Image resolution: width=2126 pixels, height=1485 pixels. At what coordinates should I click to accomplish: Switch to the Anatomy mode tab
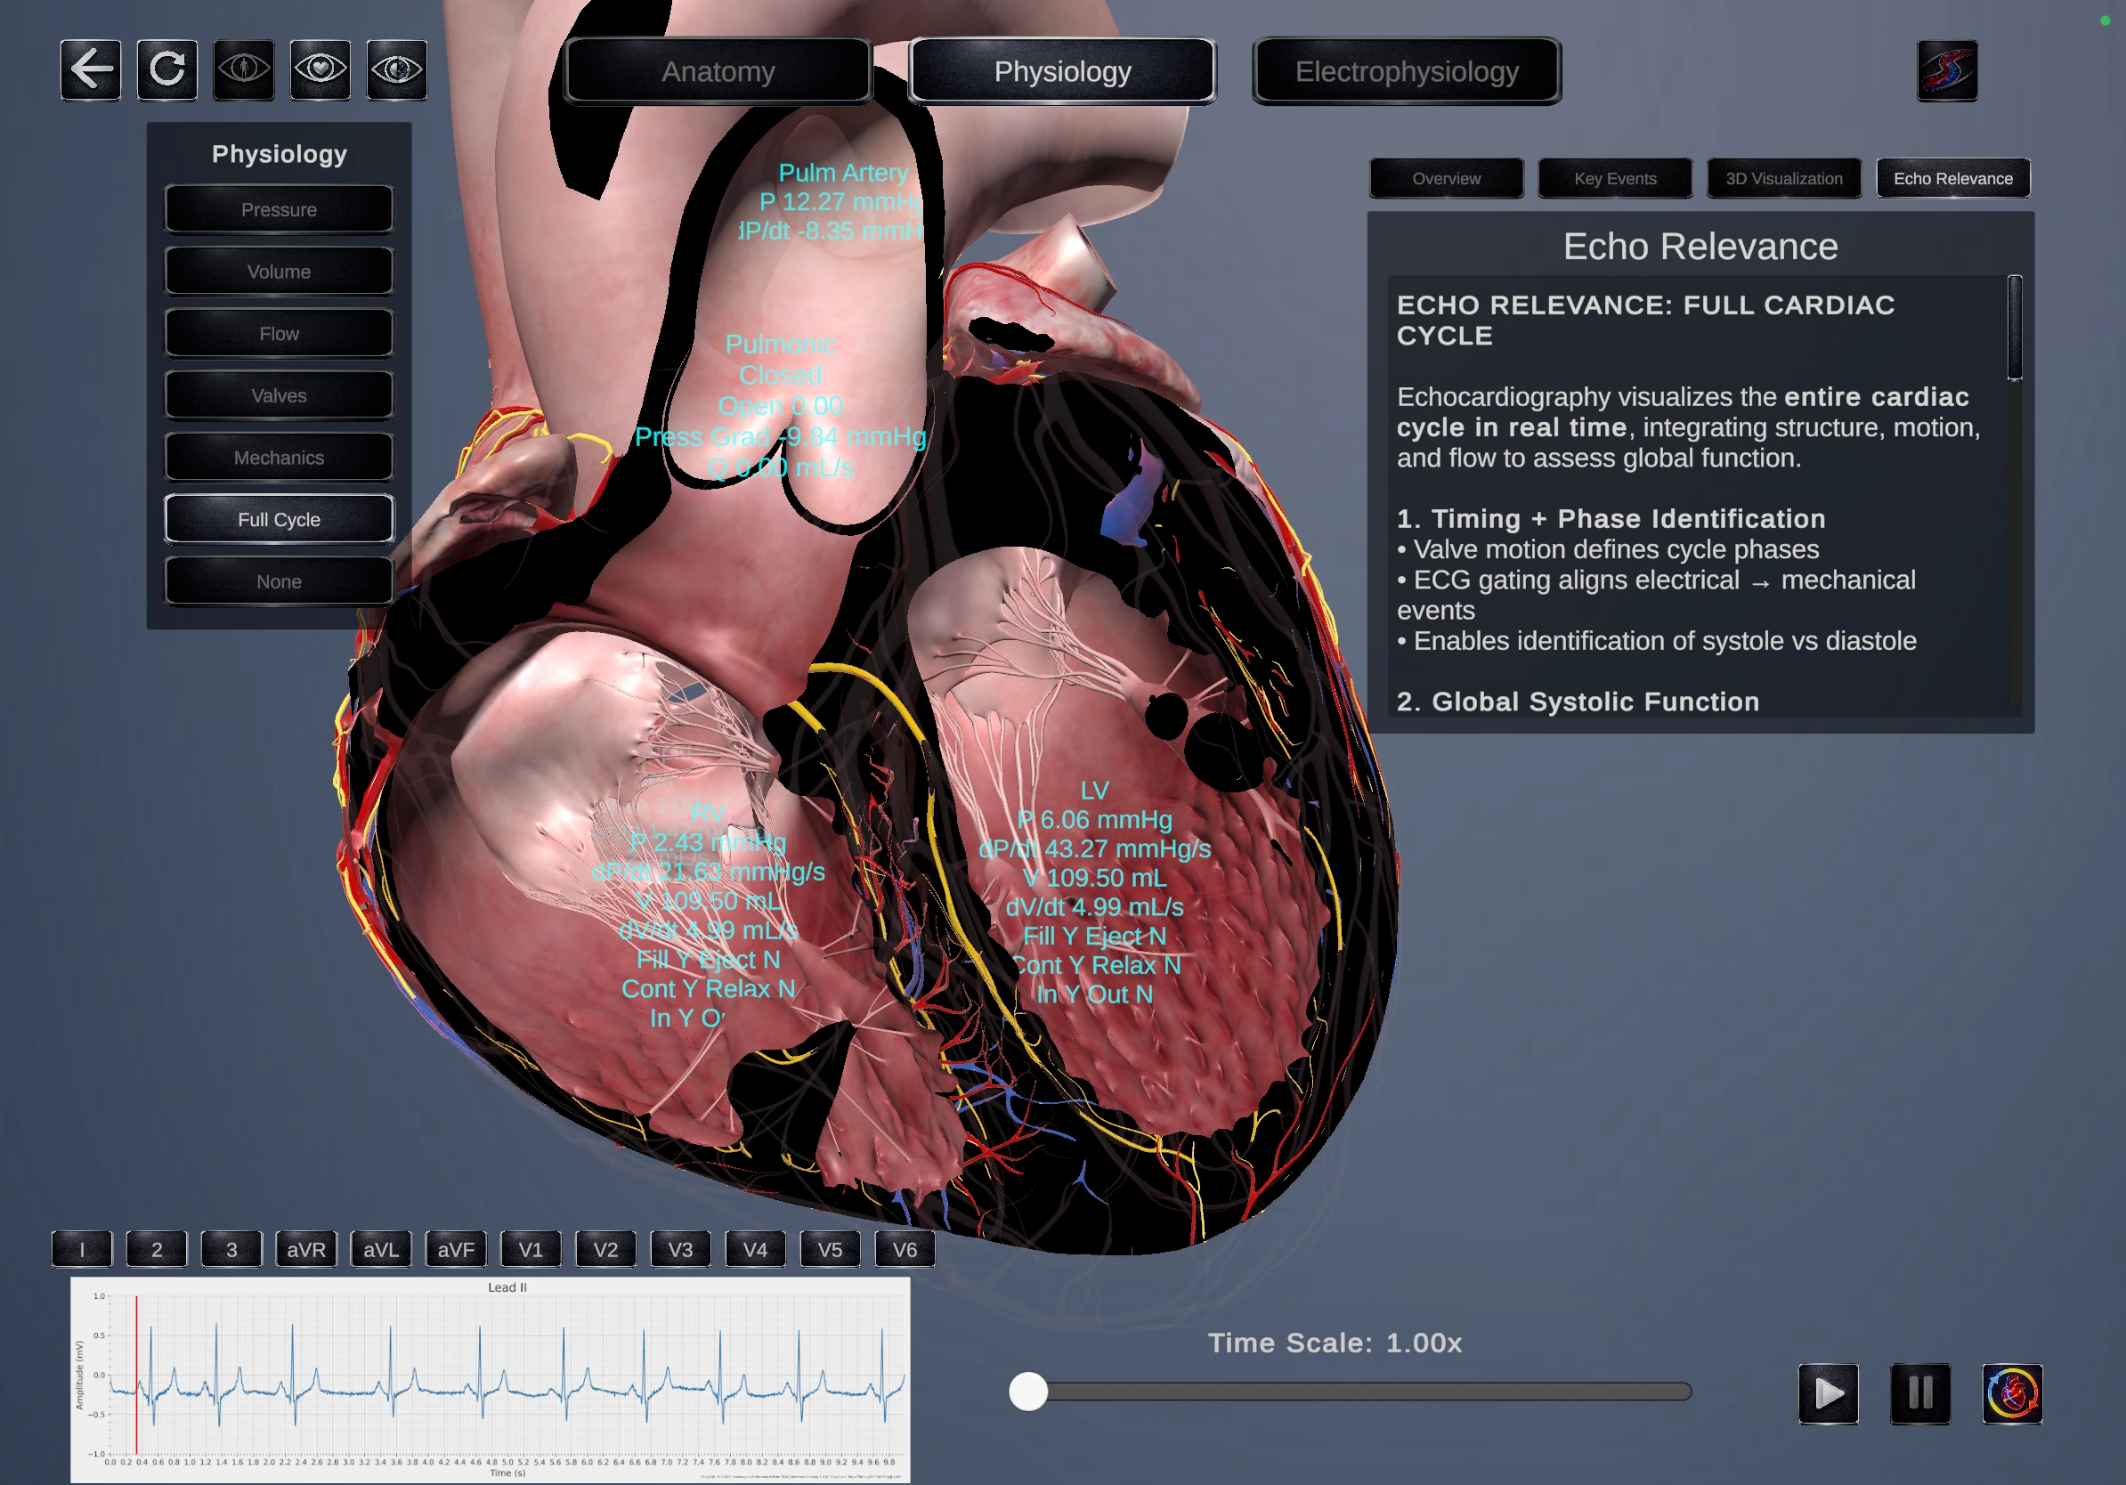(x=718, y=71)
